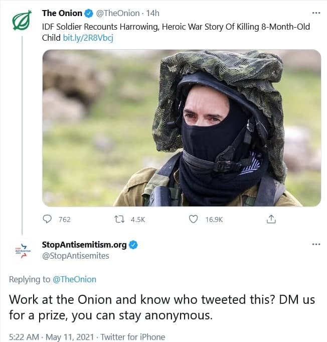This screenshot has width=327, height=342.
Task: Open the bit.ly/2R8Vbcj article link
Action: click(x=88, y=38)
